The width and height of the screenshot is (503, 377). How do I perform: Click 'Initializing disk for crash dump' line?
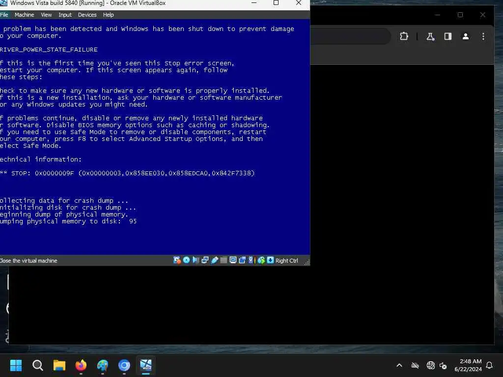[x=68, y=208]
